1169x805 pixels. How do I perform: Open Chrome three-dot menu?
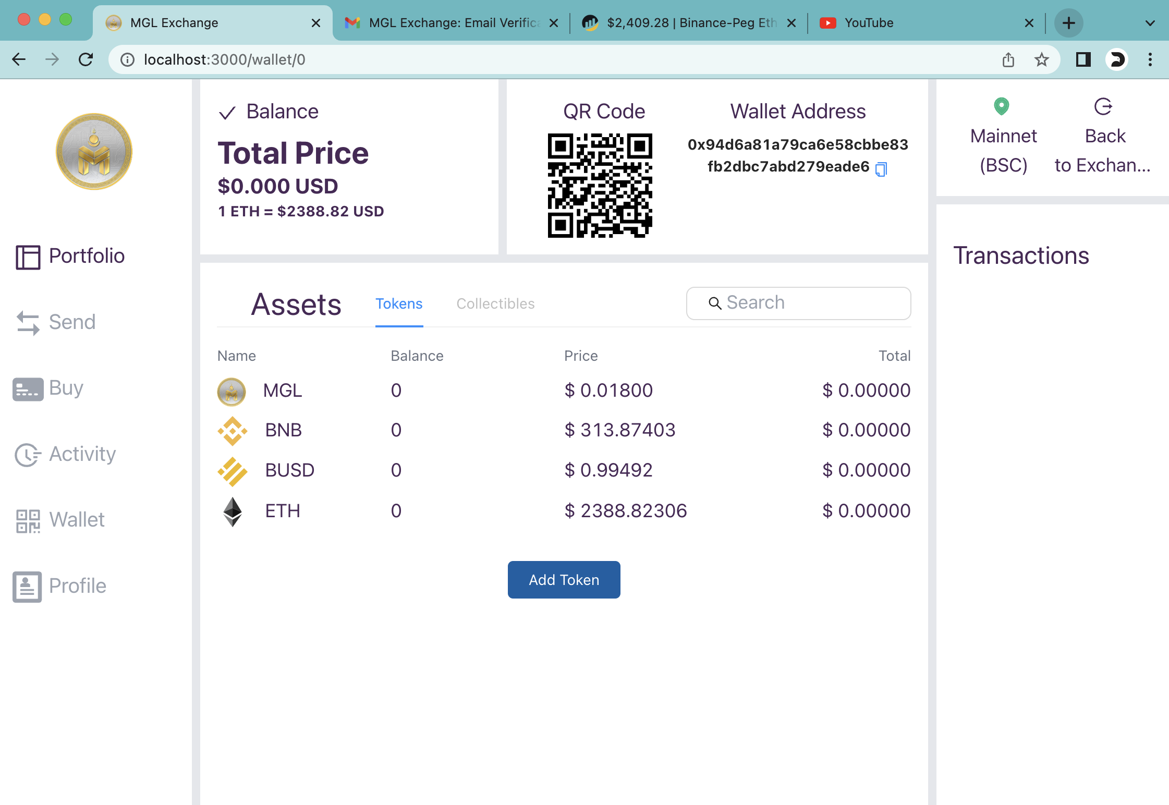[x=1150, y=60]
